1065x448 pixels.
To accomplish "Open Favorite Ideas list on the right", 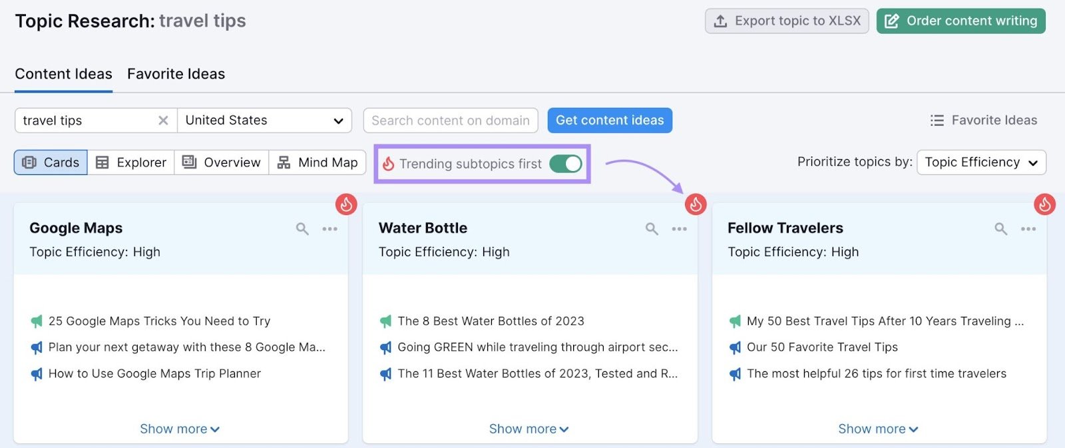I will pyautogui.click(x=984, y=120).
